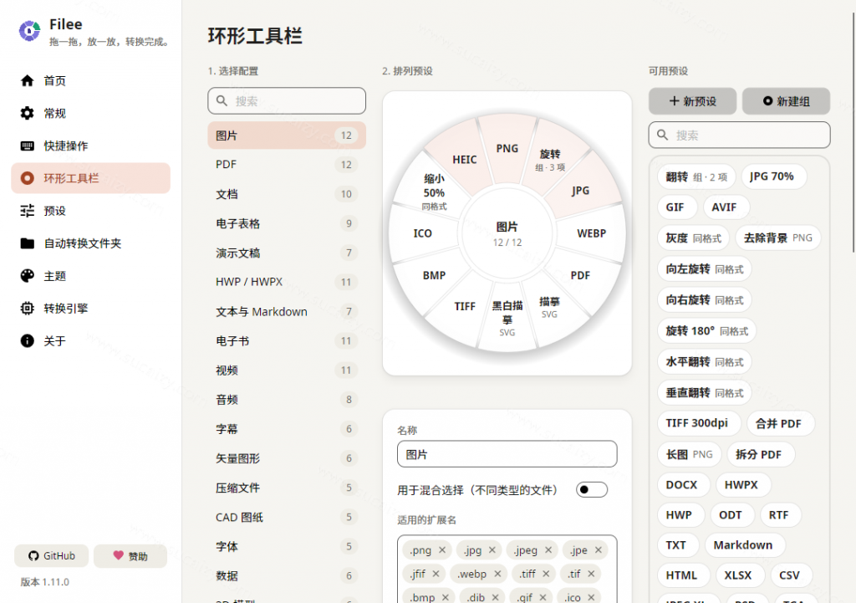Screen dimensions: 856x603
Task: Remove the .jpeg extension tag
Action: [548, 550]
